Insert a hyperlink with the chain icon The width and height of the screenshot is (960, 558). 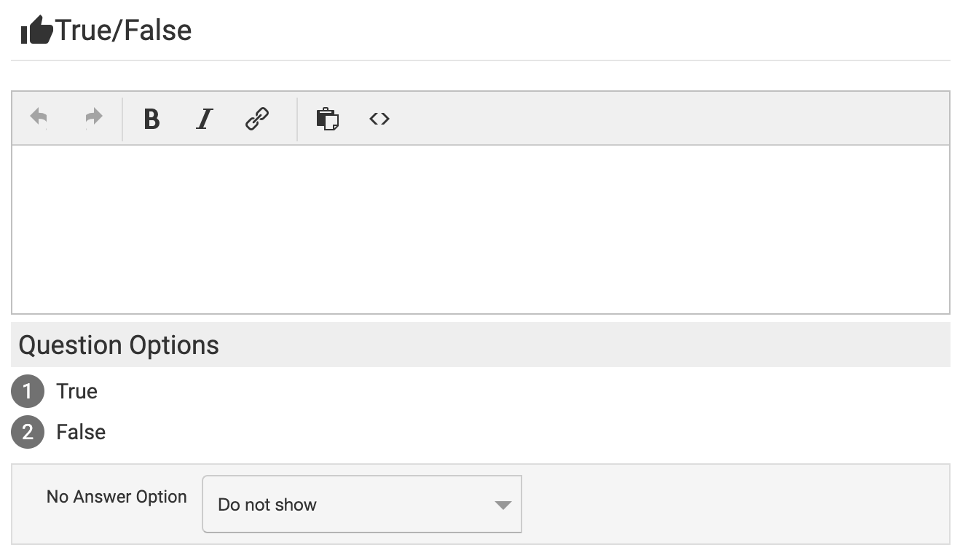[257, 118]
